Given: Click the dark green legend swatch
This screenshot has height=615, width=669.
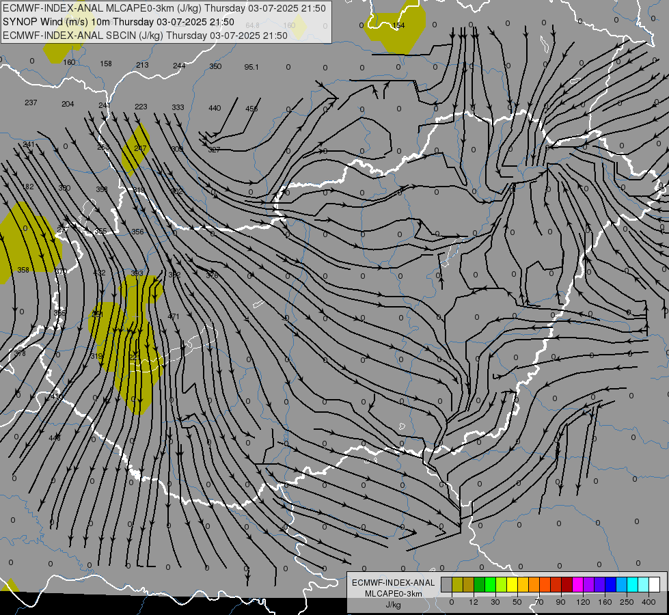Looking at the screenshot, I should (480, 584).
